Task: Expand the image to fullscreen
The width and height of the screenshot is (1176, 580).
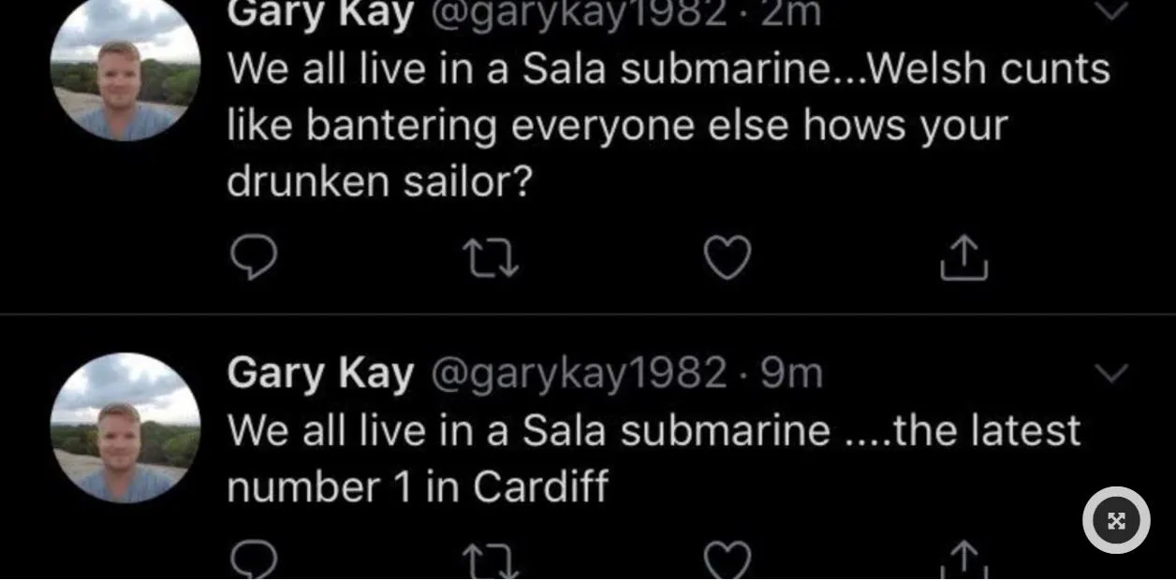Action: (x=1116, y=520)
